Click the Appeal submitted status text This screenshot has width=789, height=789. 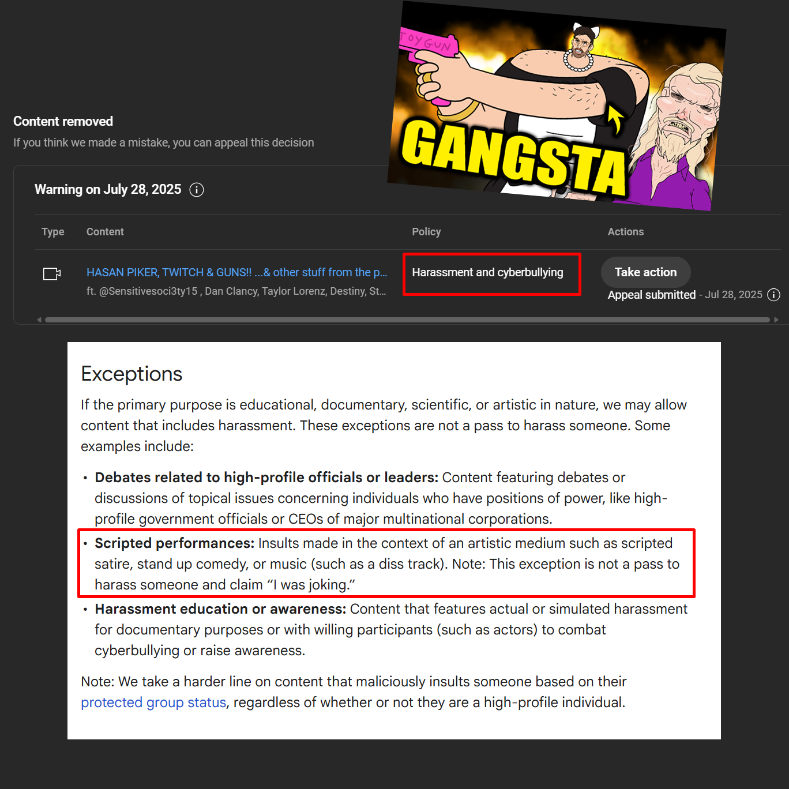[x=652, y=295]
